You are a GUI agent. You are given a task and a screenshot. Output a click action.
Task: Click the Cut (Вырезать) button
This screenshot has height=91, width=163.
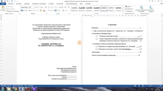point(10,7)
